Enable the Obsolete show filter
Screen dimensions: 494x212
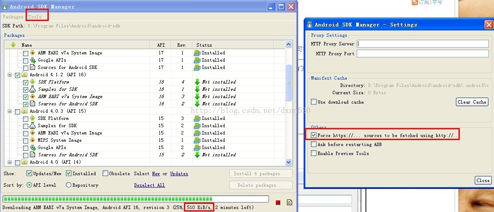point(106,173)
